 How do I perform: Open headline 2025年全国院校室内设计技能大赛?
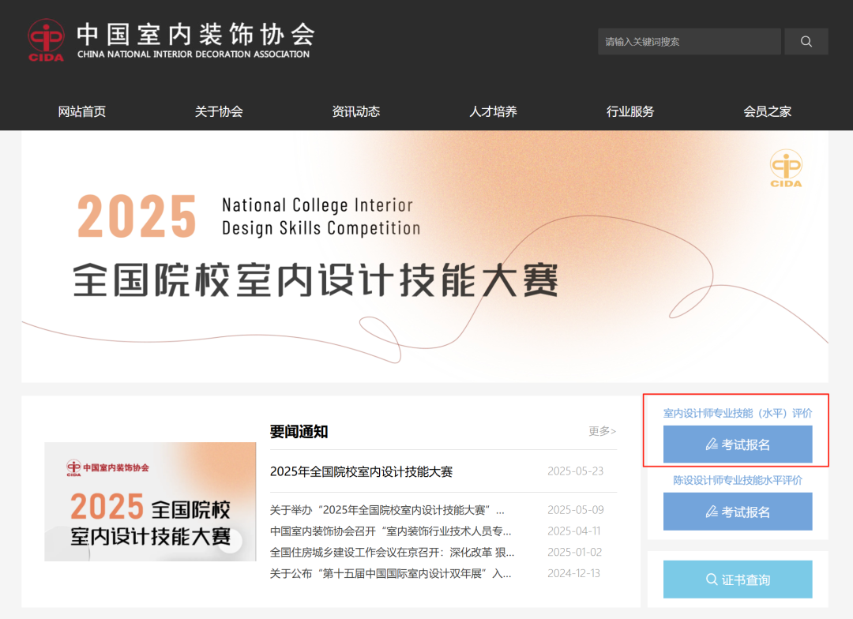(361, 471)
